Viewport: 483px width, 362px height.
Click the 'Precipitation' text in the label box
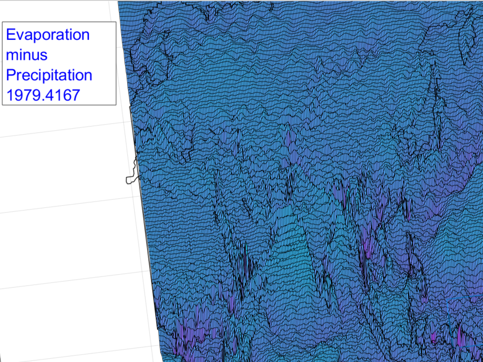(49, 75)
